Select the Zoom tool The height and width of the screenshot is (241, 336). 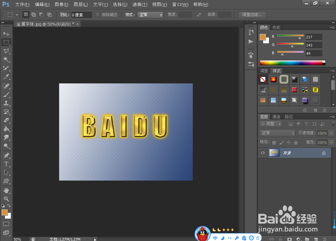coord(6,199)
